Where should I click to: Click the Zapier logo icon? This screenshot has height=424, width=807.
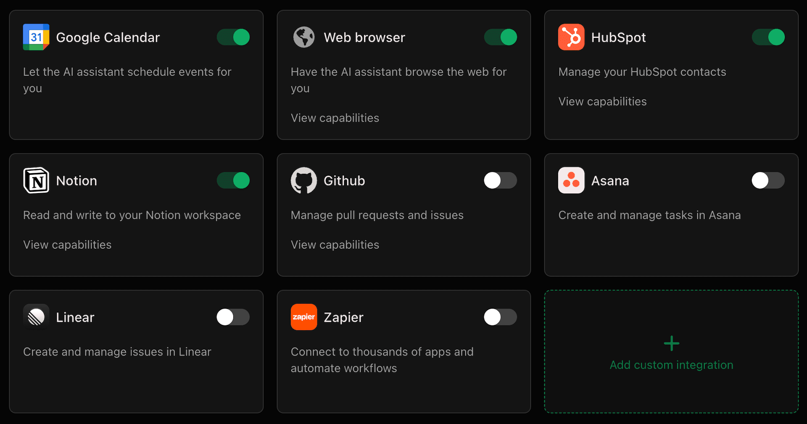pyautogui.click(x=303, y=317)
